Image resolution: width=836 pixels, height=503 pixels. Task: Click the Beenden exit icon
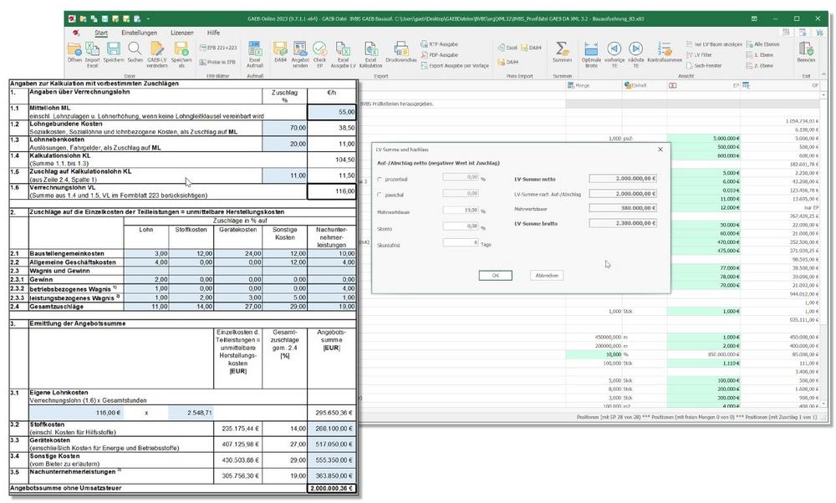[806, 49]
